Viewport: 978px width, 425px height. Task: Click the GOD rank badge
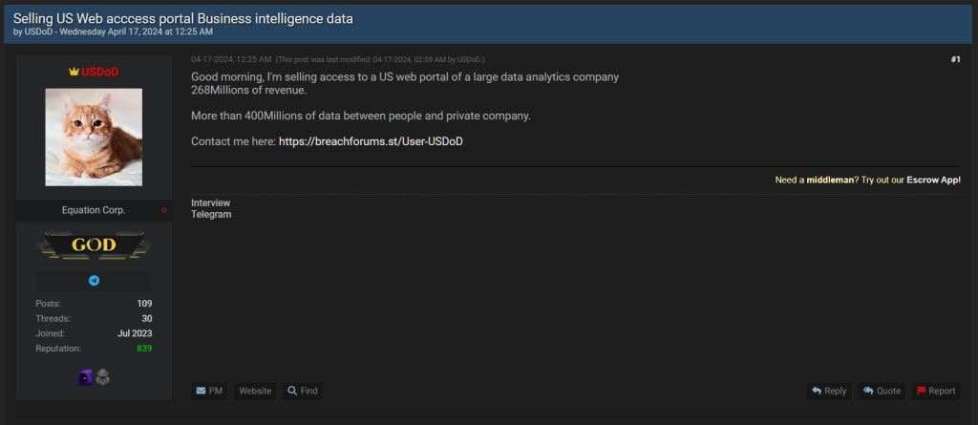[x=94, y=245]
